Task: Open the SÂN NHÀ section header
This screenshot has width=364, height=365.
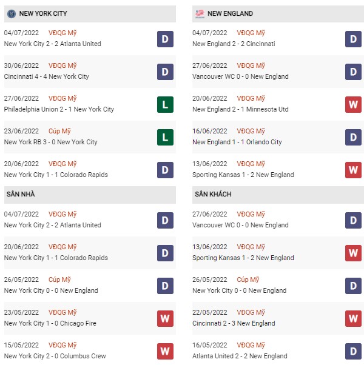Action: pyautogui.click(x=90, y=195)
